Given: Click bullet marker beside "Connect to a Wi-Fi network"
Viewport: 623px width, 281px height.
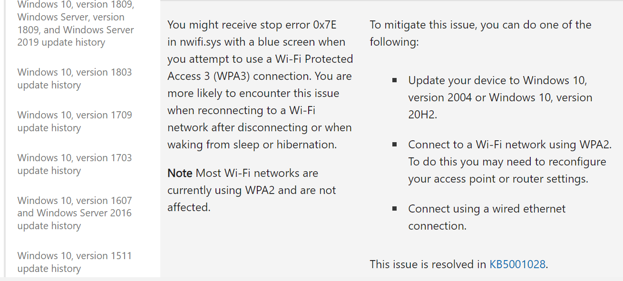Looking at the screenshot, I should coord(395,145).
